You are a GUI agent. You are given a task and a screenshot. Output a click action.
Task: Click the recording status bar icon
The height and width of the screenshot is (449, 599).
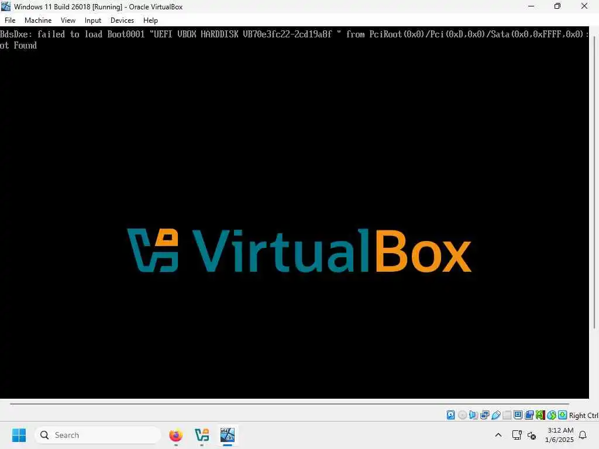pos(529,415)
